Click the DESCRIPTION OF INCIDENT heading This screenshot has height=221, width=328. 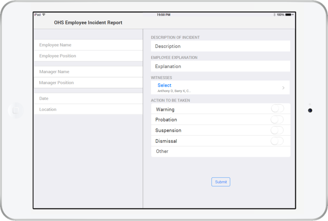[175, 37]
